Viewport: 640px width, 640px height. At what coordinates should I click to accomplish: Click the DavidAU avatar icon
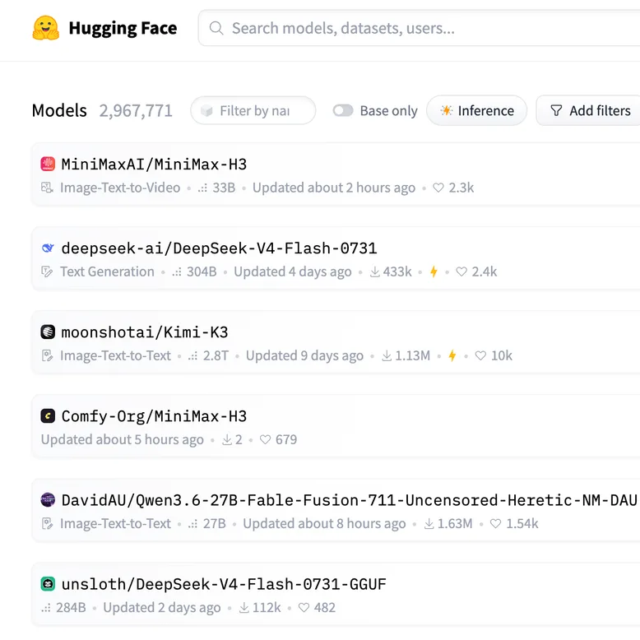point(48,499)
